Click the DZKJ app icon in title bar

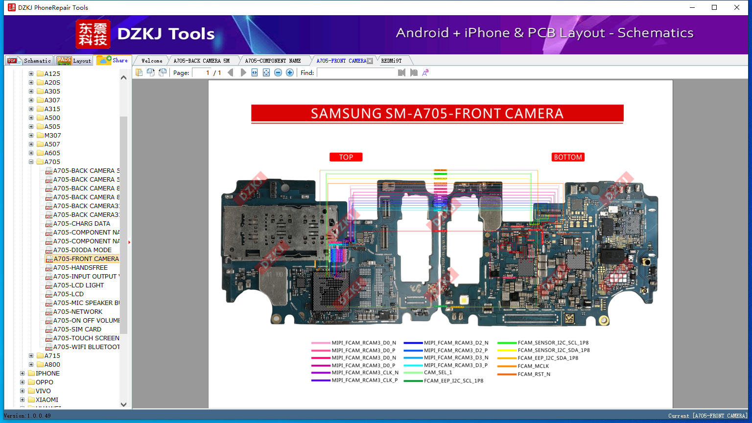[11, 7]
